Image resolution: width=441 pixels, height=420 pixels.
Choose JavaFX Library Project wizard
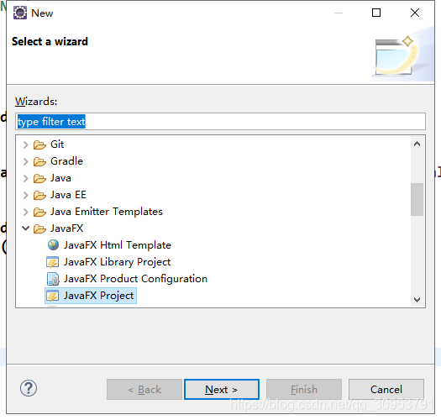pyautogui.click(x=117, y=262)
